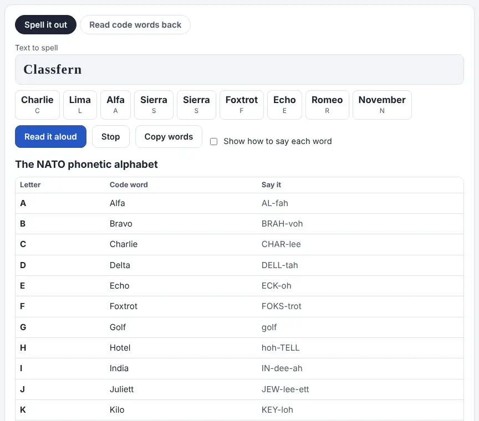Screen dimensions: 479x421
Task: Click the pronunciation FOKS-trot
Action: pyautogui.click(x=281, y=306)
